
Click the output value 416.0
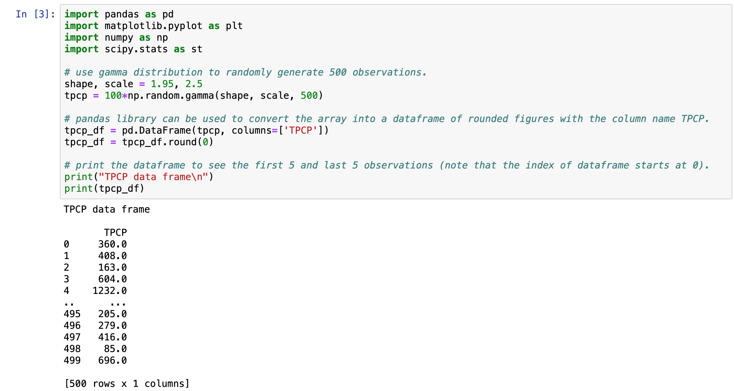pos(113,337)
